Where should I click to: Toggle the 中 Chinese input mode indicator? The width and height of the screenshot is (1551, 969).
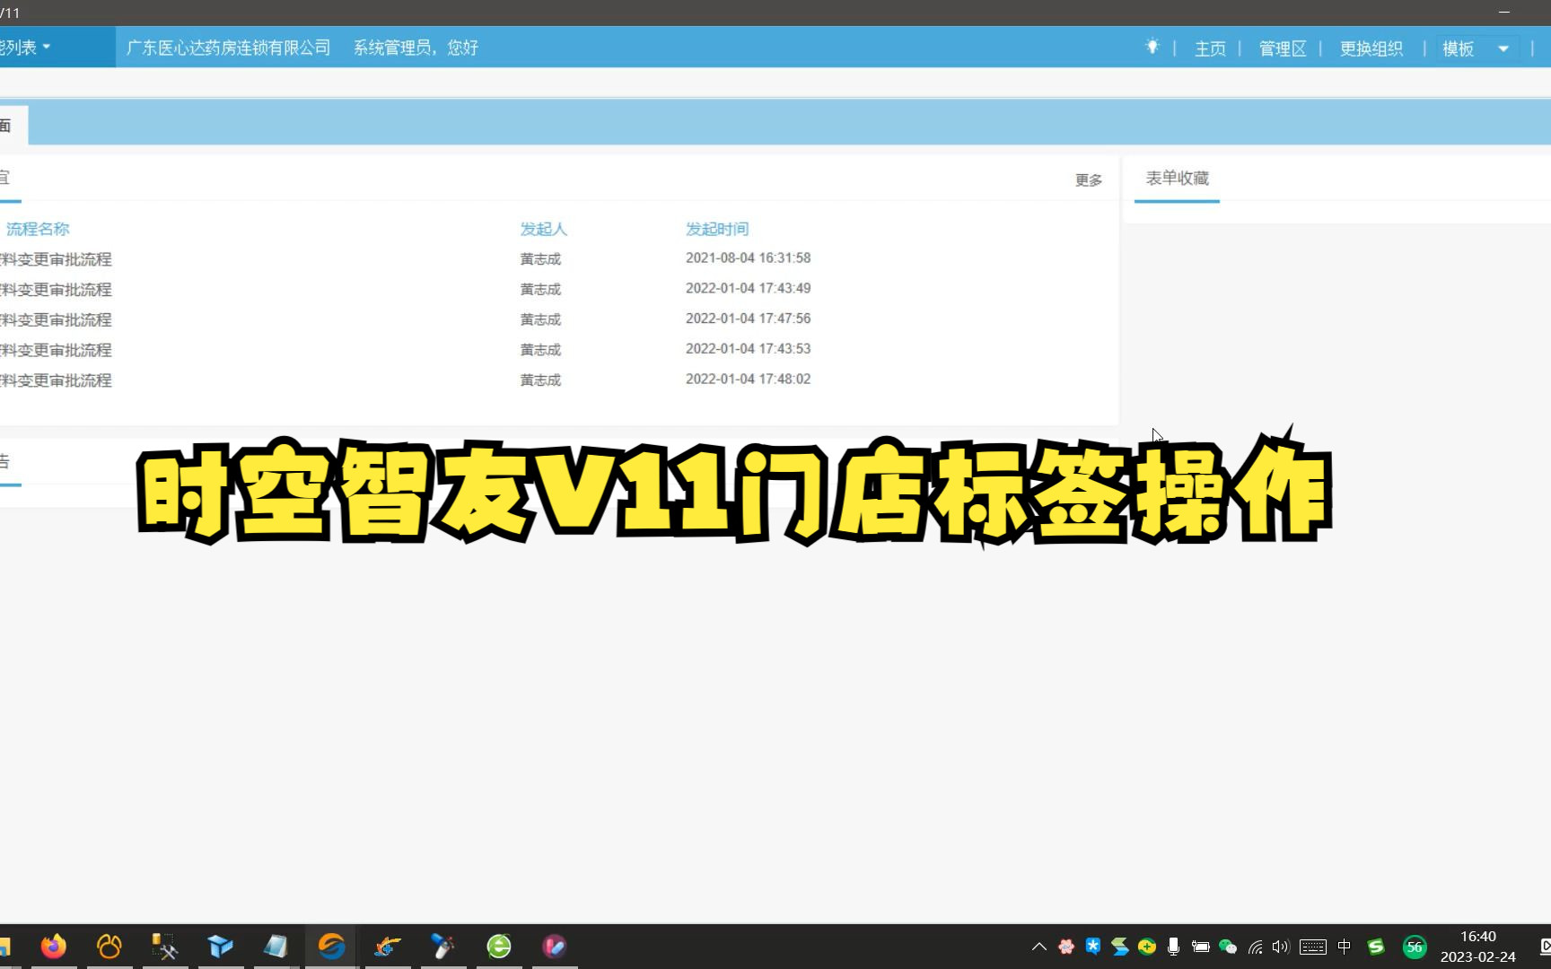click(x=1344, y=947)
